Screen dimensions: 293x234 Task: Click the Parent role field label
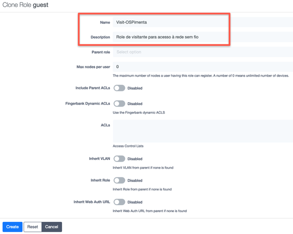(x=101, y=52)
